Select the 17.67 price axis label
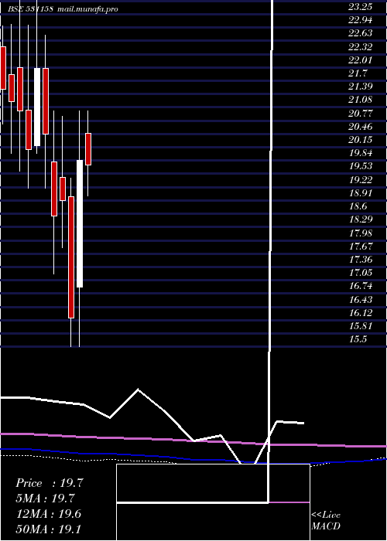Image resolution: width=387 pixels, height=541 pixels. [360, 247]
